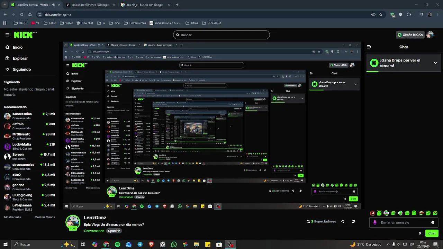This screenshot has width=443, height=249.
Task: Go back in browser history
Action: click(5, 15)
